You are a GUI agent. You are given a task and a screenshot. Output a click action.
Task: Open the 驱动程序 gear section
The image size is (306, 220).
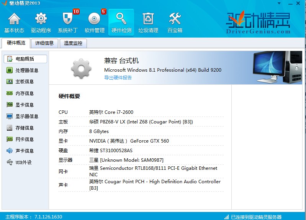[x=41, y=22]
